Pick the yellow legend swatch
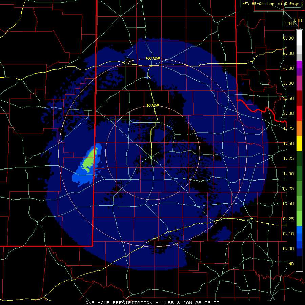305x305 pixels. click(299, 143)
